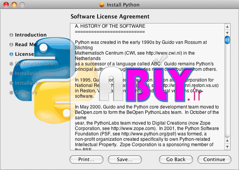This screenshot has height=170, width=239.
Task: Close the installer with red button
Action: (x=6, y=5)
